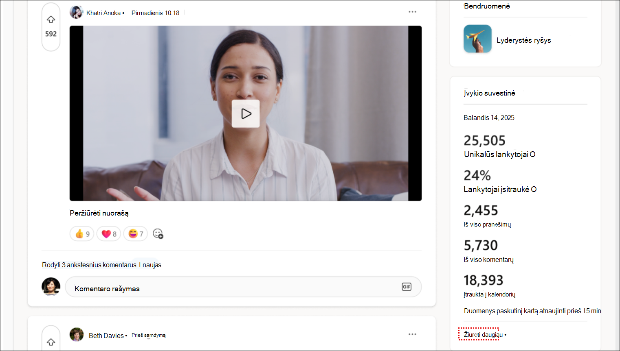Open post timestamp Pirmadienis 10:18
Viewport: 620px width, 351px height.
click(x=155, y=13)
